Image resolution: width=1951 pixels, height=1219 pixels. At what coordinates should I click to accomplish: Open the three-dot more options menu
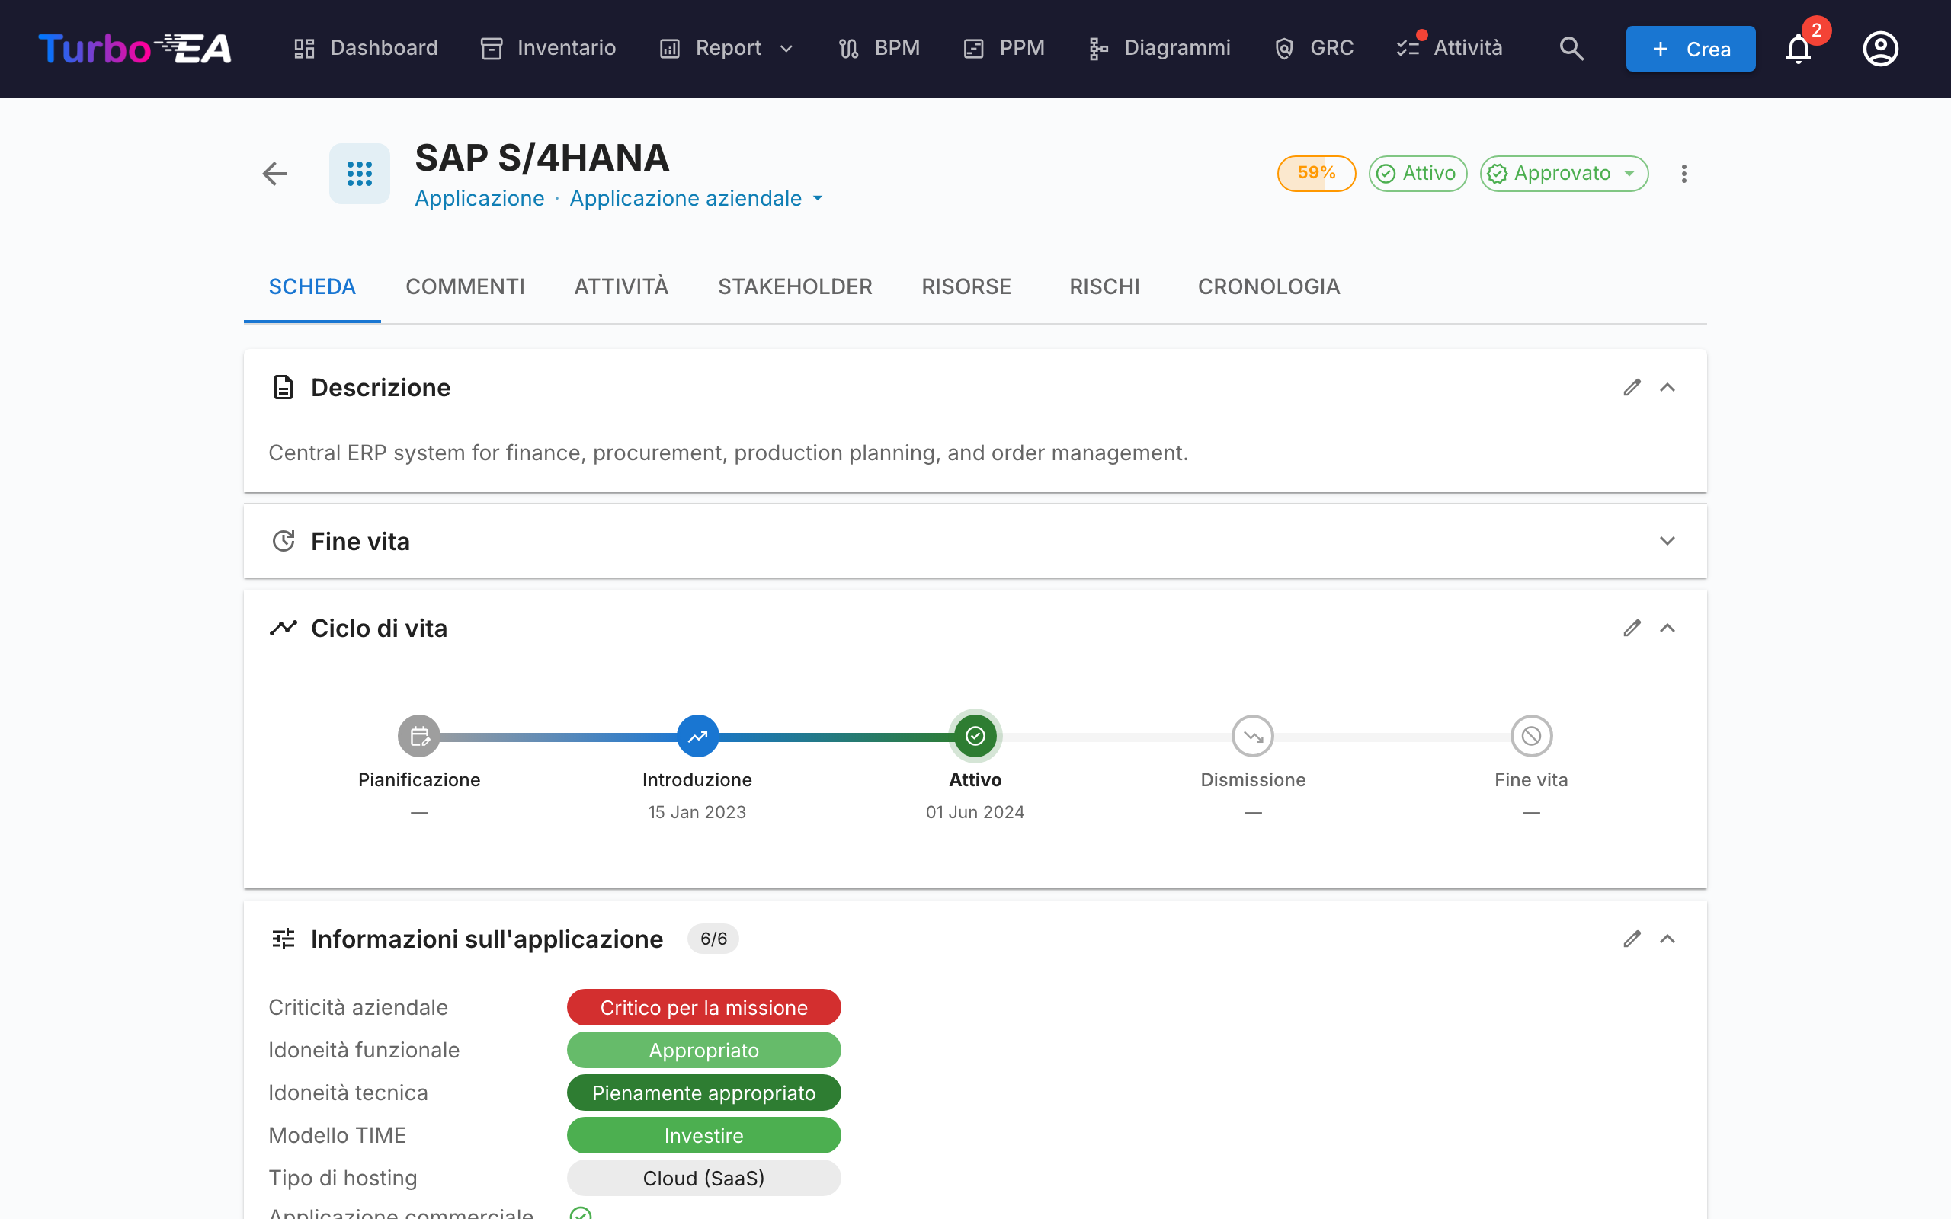pyautogui.click(x=1683, y=174)
